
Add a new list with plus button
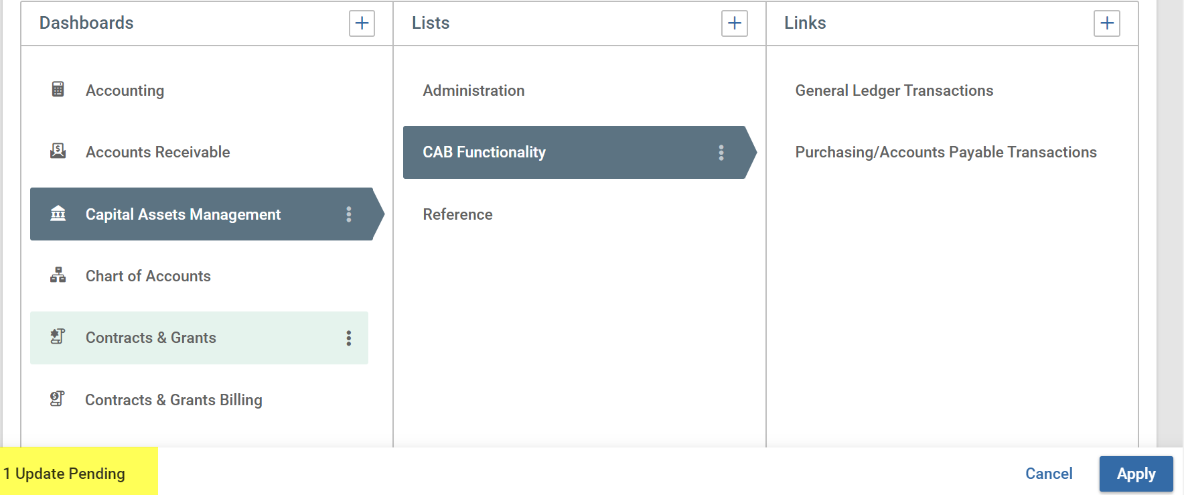click(x=734, y=23)
